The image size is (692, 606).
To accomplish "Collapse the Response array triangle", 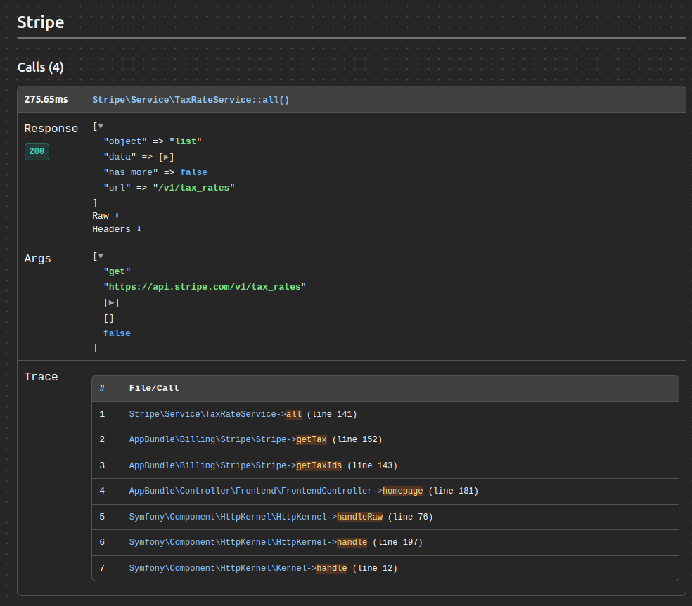I will pyautogui.click(x=101, y=127).
